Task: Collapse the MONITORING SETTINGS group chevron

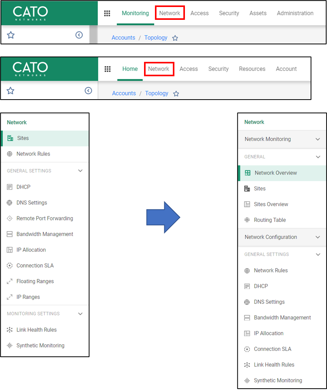Action: point(80,314)
